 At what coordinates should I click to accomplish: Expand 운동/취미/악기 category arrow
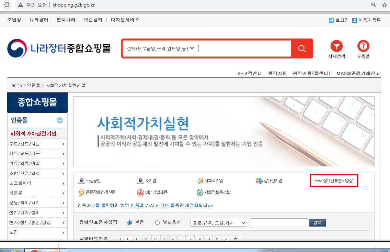click(64, 203)
